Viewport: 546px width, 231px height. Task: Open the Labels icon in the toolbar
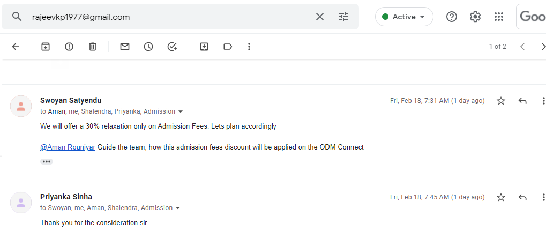coord(228,47)
